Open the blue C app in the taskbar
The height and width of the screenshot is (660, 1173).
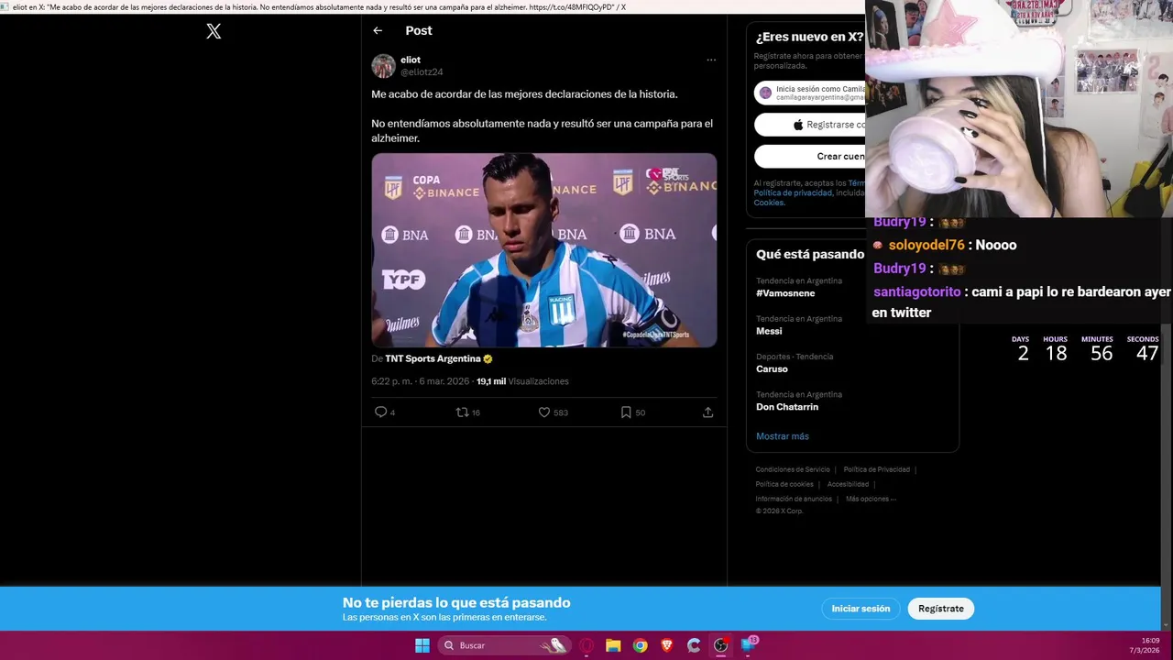[694, 645]
